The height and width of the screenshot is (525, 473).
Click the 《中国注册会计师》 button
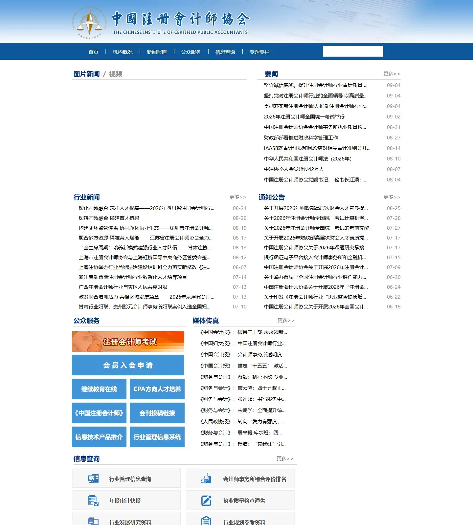pyautogui.click(x=99, y=413)
